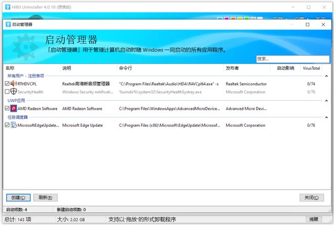Click MicrosoftEdgeUpdate's 0/76 VirusTotal result

coord(311,125)
